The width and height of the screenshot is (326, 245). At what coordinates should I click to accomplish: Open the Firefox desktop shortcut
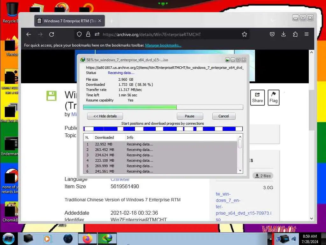(x=12, y=46)
